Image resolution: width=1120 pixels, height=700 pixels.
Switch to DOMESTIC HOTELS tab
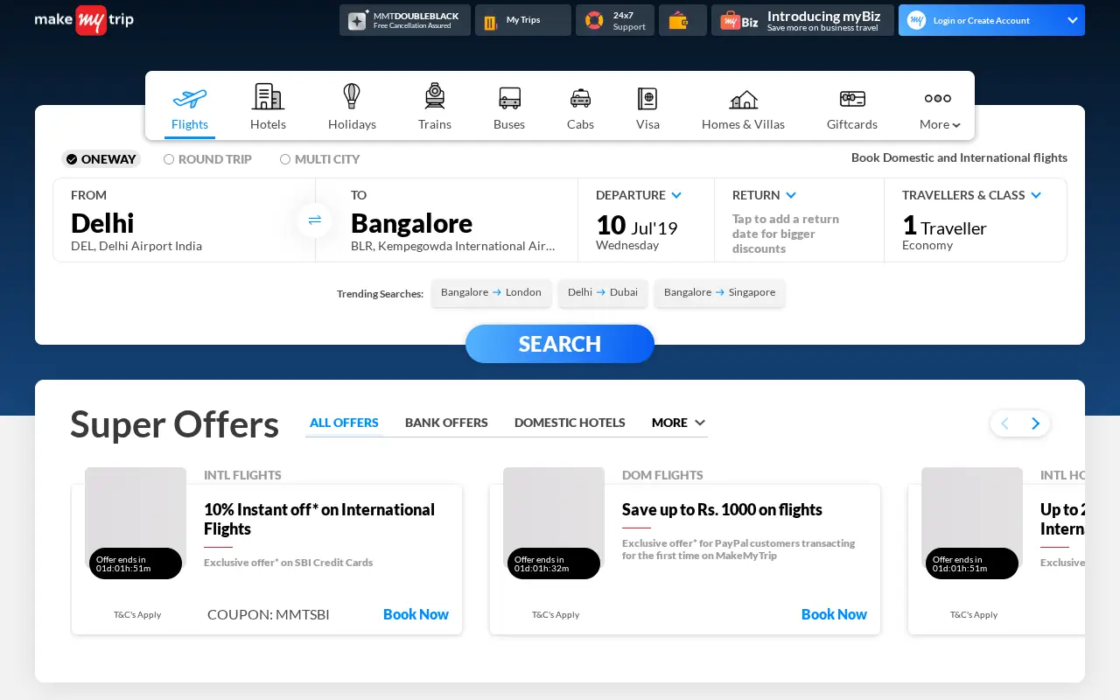coord(570,423)
